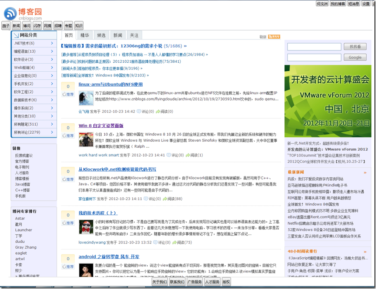Focus the Google search input field
Viewport: 376px width, 289px height.
coord(314,57)
